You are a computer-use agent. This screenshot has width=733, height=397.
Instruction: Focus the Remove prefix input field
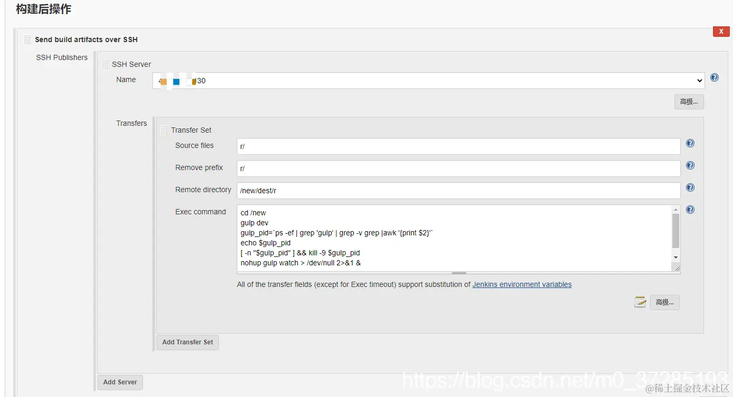[459, 168]
